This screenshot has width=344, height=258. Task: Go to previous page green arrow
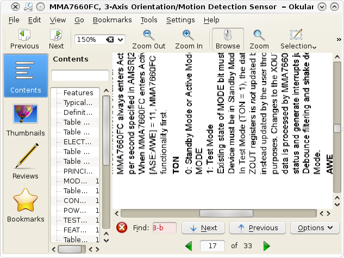pos(189,245)
